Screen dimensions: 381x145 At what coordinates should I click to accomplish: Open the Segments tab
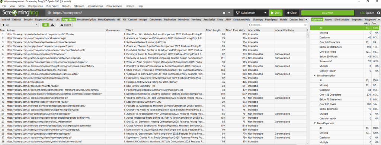tap(357, 20)
